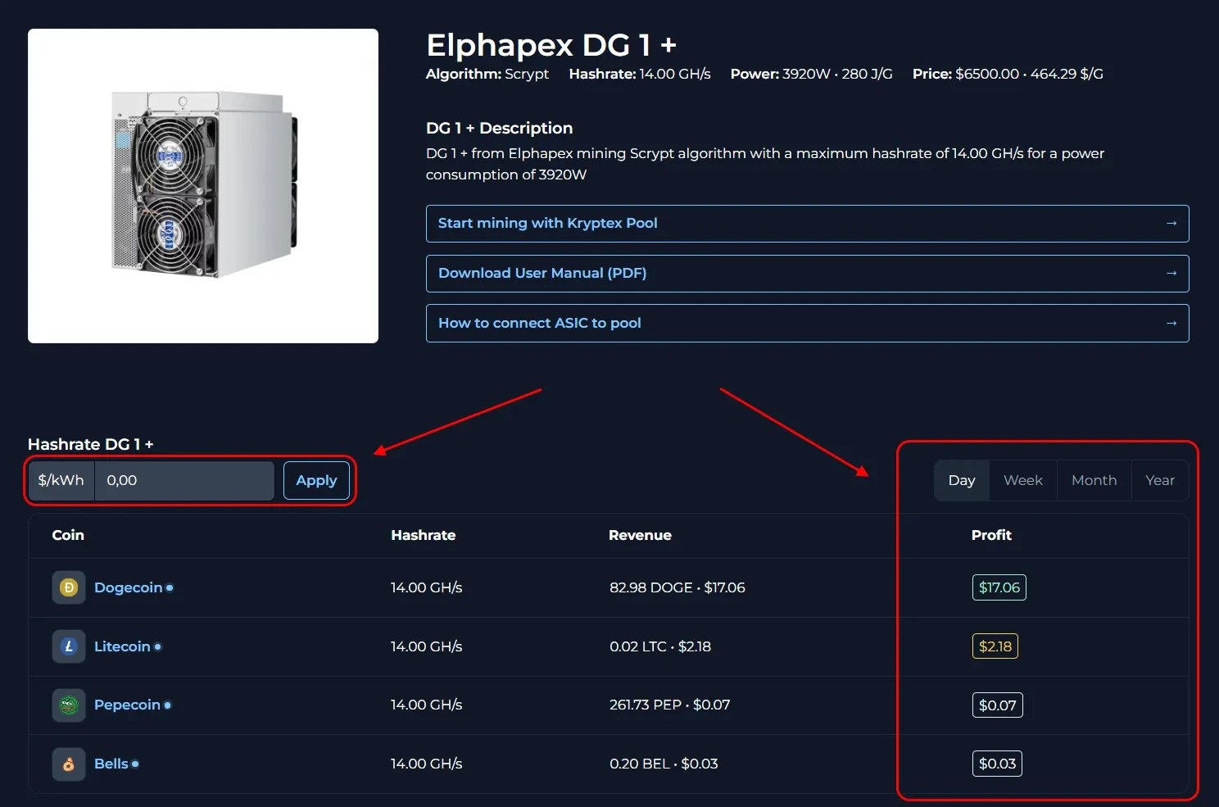This screenshot has width=1219, height=807.
Task: Click arrow icon on ASIC connect button
Action: [1171, 324]
